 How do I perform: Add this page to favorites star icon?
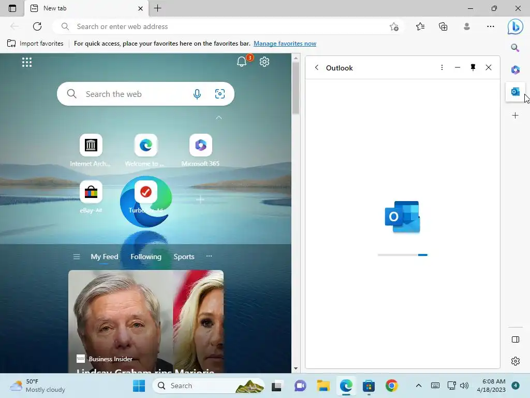pos(394,26)
